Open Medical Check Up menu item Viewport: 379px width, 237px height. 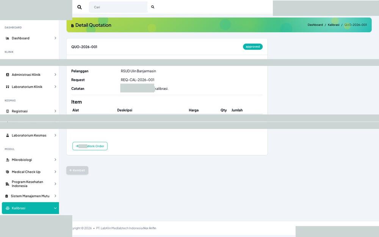click(x=30, y=172)
